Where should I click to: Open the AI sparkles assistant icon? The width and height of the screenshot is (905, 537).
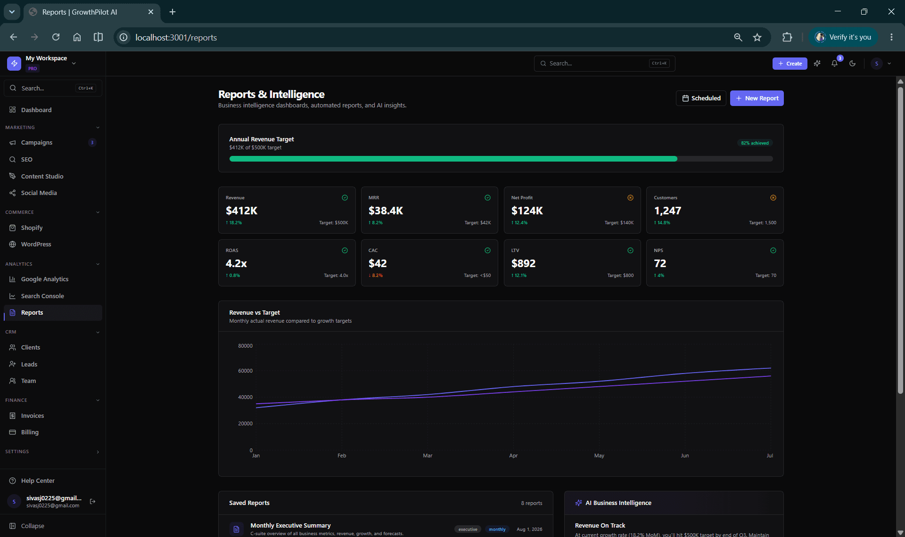[817, 63]
